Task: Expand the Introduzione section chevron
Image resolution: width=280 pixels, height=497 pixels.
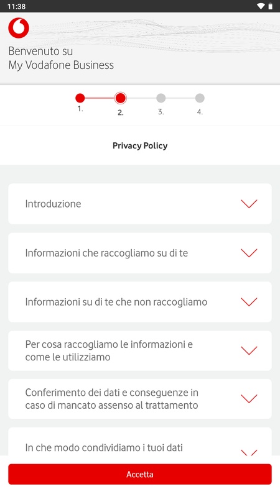Action: point(249,204)
